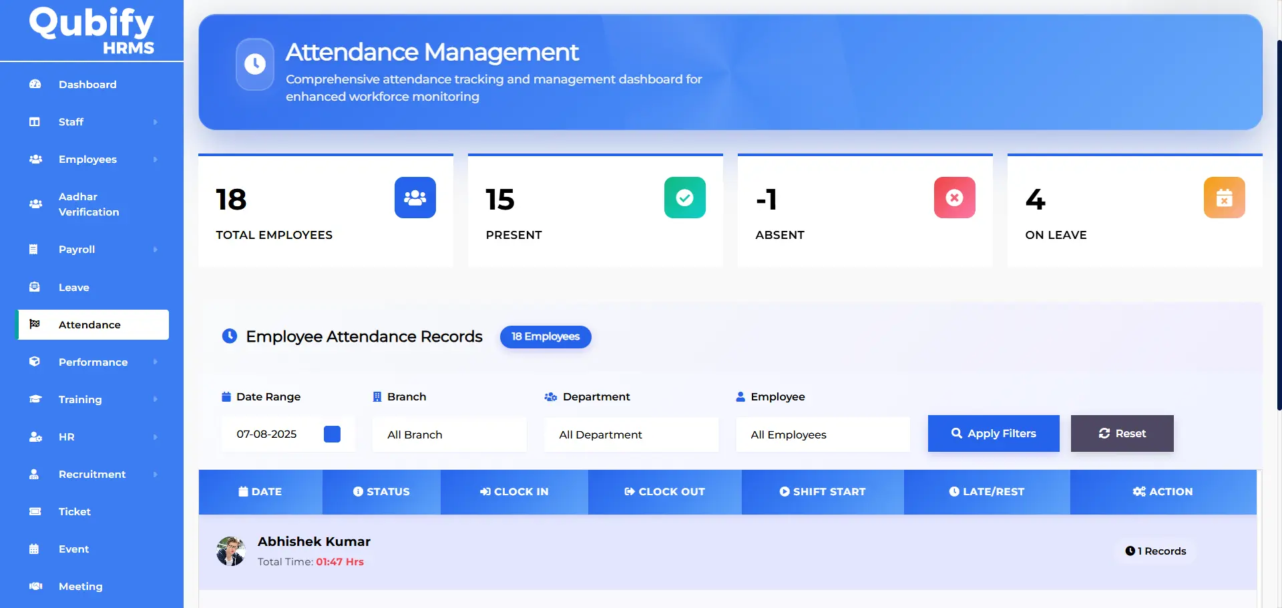
Task: Click the clock icon in Attendance Management header
Action: pos(255,64)
